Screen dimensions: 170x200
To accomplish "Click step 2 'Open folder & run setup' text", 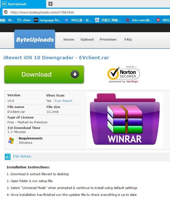I will (30, 181).
